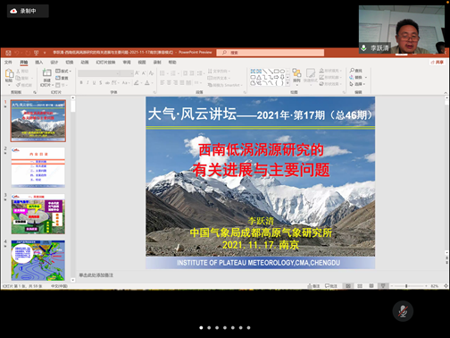Toggle the Notes pane in status bar
Screen dimensions: 450x338
coord(313,286)
